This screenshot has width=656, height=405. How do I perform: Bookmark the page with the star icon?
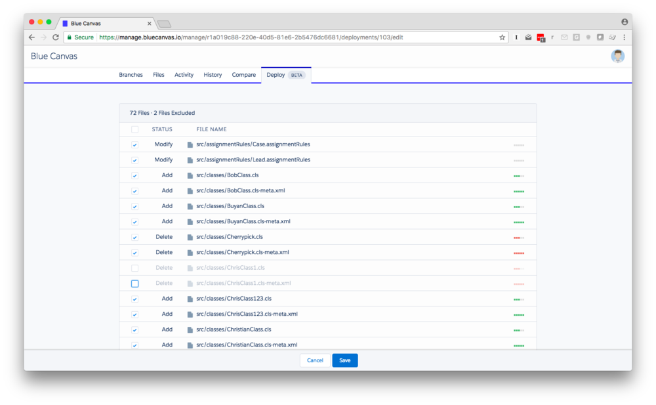click(x=502, y=37)
